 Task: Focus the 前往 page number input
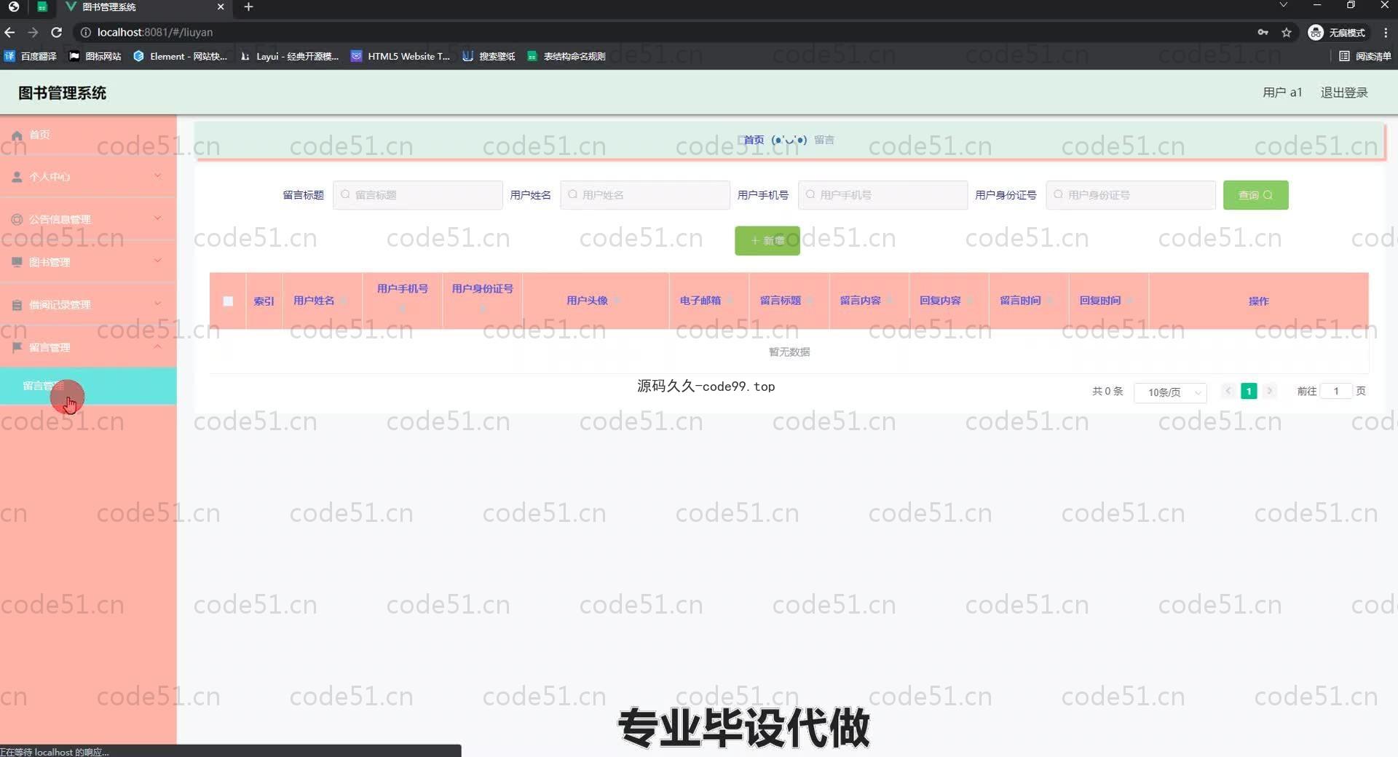[1336, 391]
